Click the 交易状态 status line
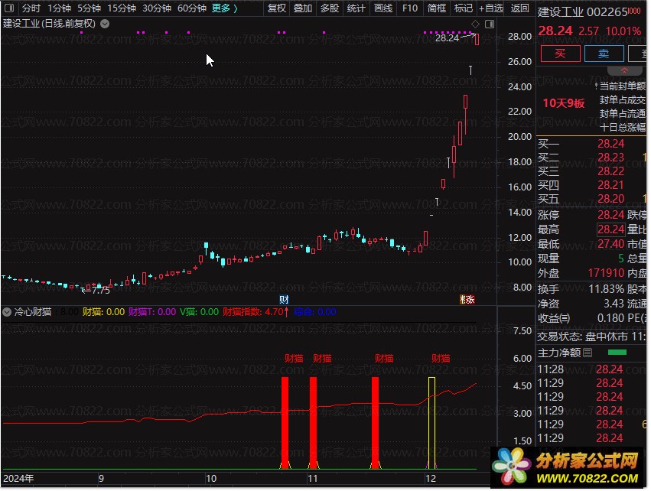The height and width of the screenshot is (491, 651). (x=591, y=337)
